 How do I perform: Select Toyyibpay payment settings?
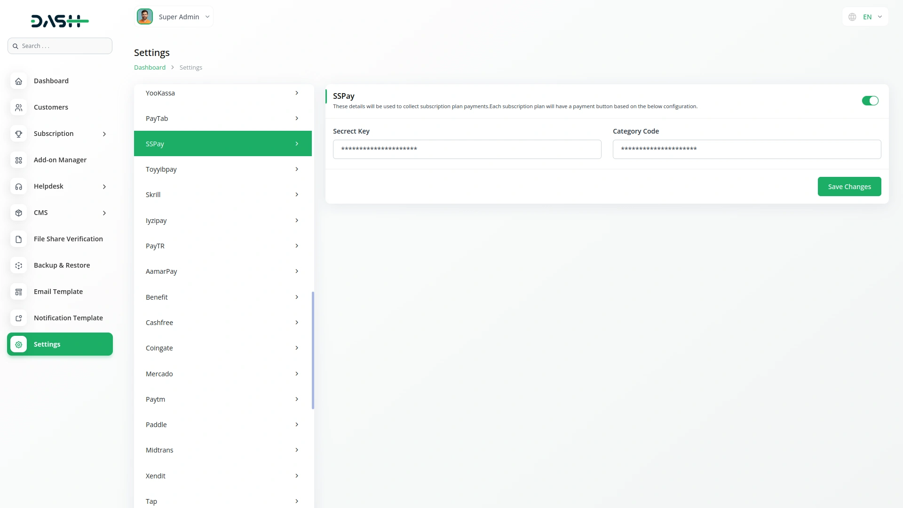[222, 169]
